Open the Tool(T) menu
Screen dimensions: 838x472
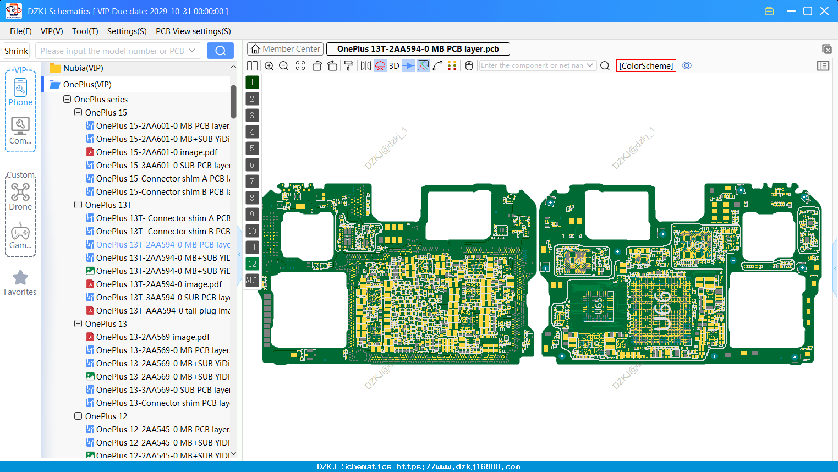pos(85,31)
